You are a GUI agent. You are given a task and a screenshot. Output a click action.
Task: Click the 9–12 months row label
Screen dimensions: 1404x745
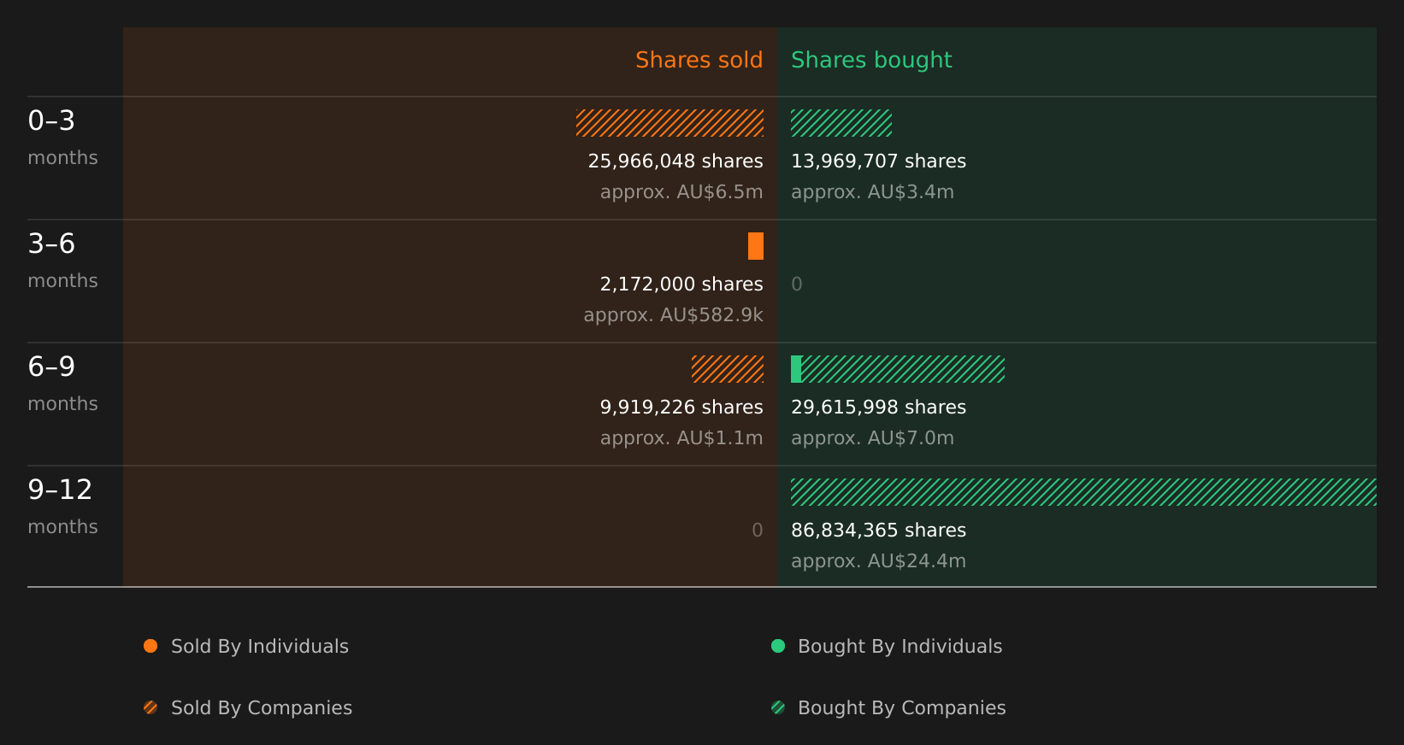tap(62, 507)
